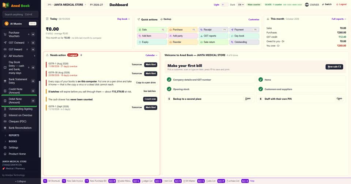Click the New sale F2 button
Screen dimensions: 351x184
334,66
